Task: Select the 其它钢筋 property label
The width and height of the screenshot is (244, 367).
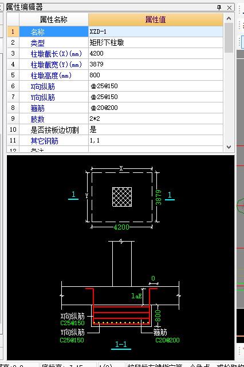Action: coord(54,141)
